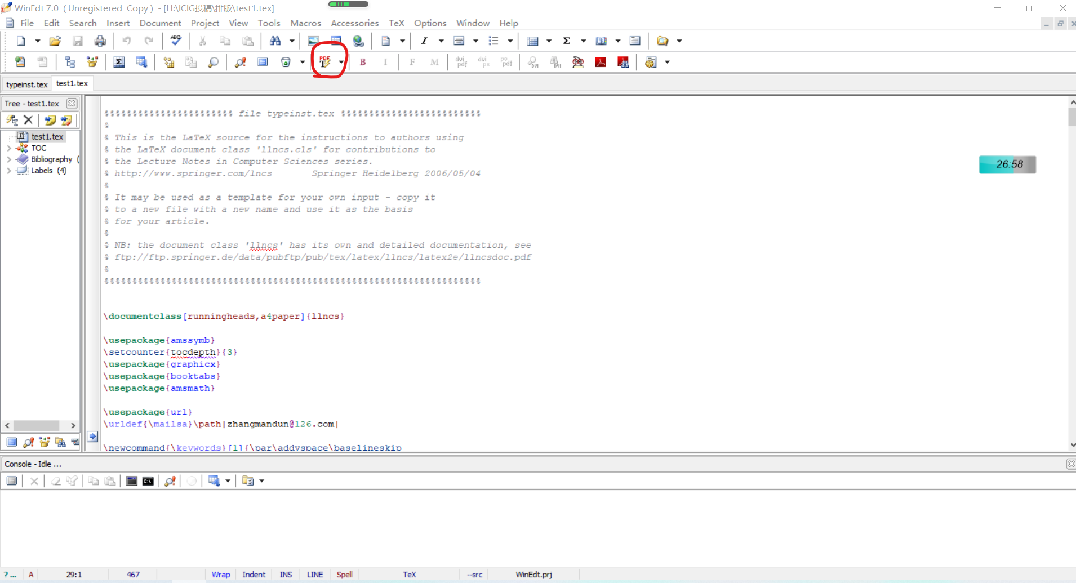The image size is (1076, 583).
Task: Click the Options menu
Action: [430, 23]
